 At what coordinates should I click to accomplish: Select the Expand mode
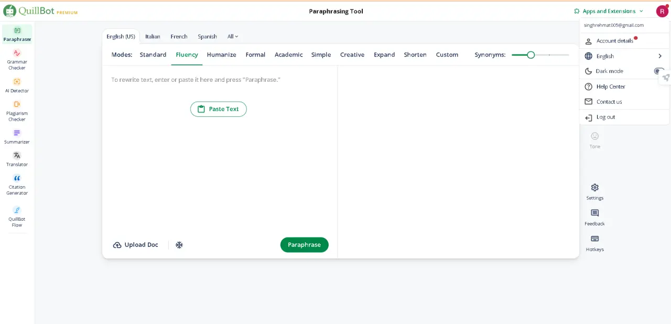coord(384,55)
